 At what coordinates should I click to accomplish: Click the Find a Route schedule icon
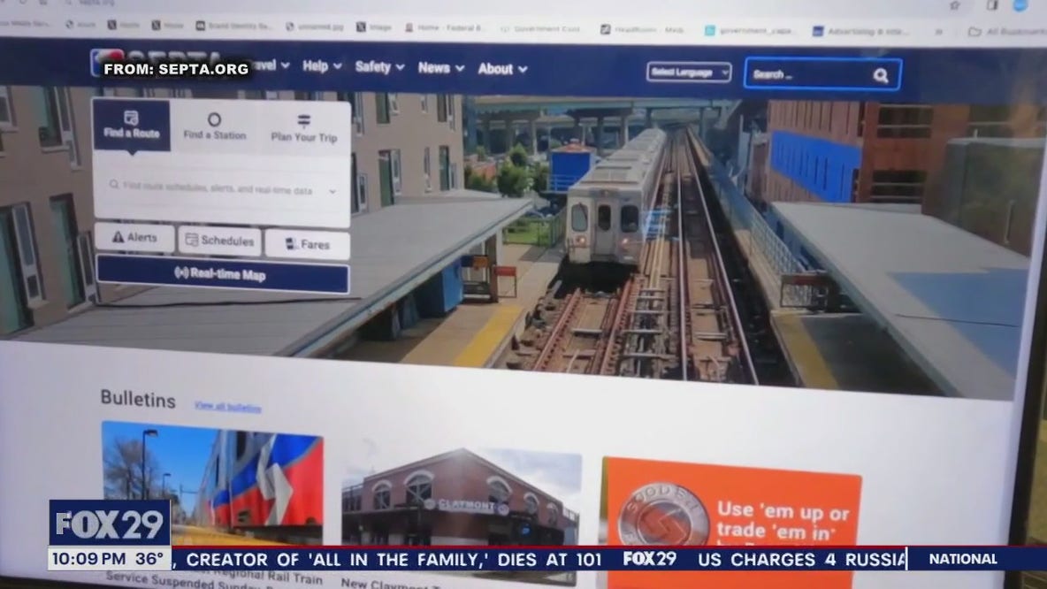(x=131, y=118)
